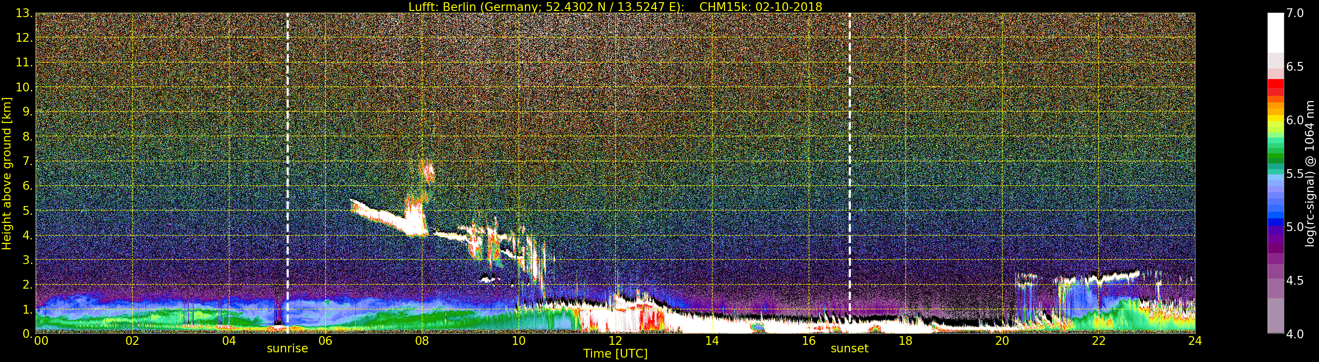The image size is (1319, 362).
Task: Click the '7.0' colorbar tick label
Action: click(1295, 13)
